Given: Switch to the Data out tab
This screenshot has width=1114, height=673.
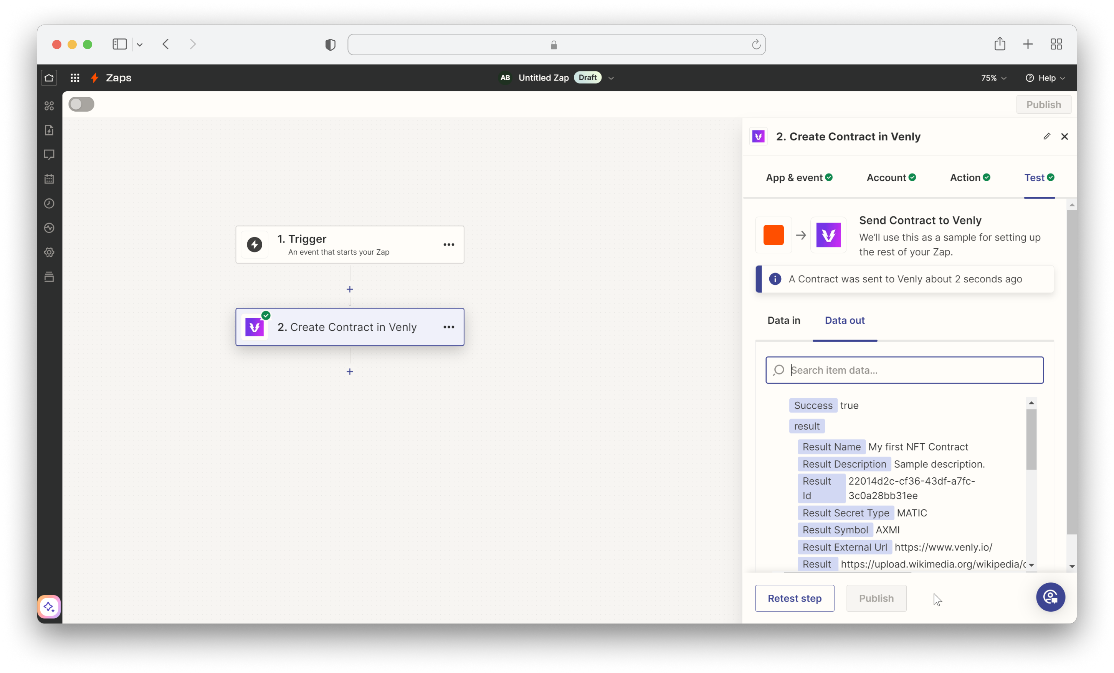Looking at the screenshot, I should [x=845, y=320].
